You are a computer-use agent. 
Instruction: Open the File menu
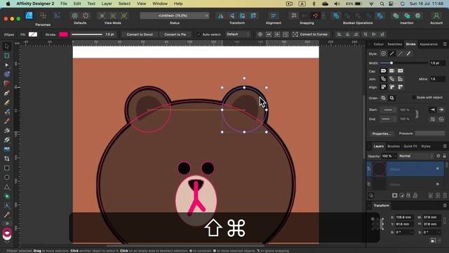(x=64, y=4)
